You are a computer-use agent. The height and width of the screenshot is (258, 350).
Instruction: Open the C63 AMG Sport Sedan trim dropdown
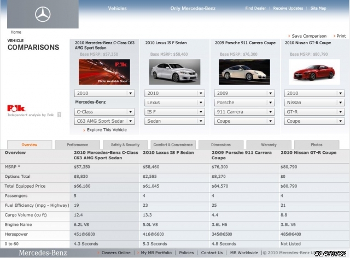tap(104, 121)
